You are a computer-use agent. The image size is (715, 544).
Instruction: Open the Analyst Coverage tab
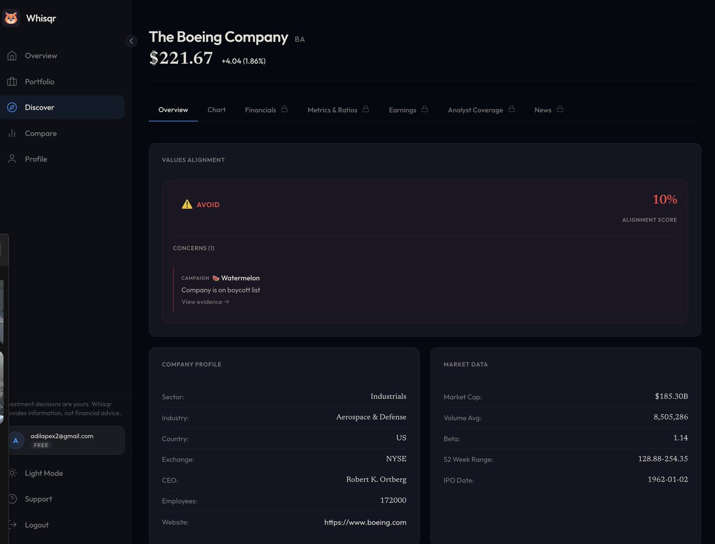pyautogui.click(x=481, y=110)
